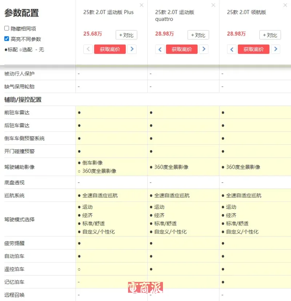Add 运动版 Plus to compare via +对比
291x301 pixels.
(x=126, y=35)
